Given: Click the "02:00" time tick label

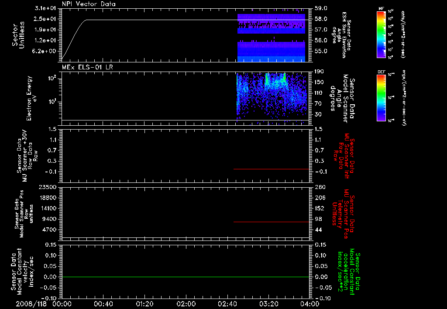Looking at the screenshot, I should tap(186, 304).
